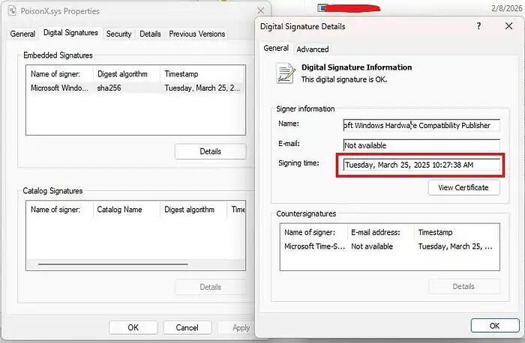Click the Catalog Name column header

click(x=127, y=210)
